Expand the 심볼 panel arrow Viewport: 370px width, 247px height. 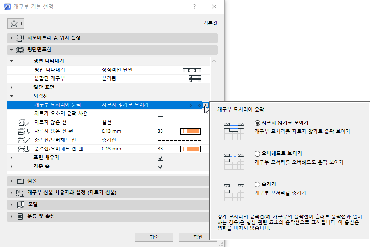[11, 181]
